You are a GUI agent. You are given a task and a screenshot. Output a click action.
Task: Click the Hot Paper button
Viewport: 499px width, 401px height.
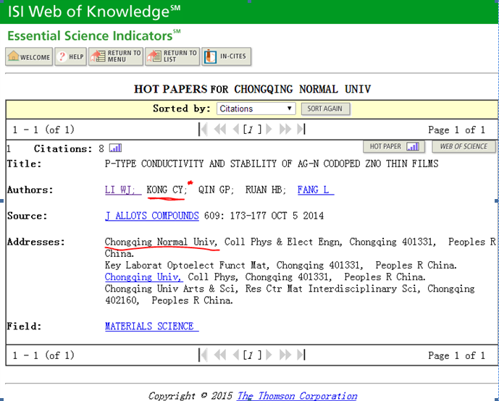tap(393, 147)
